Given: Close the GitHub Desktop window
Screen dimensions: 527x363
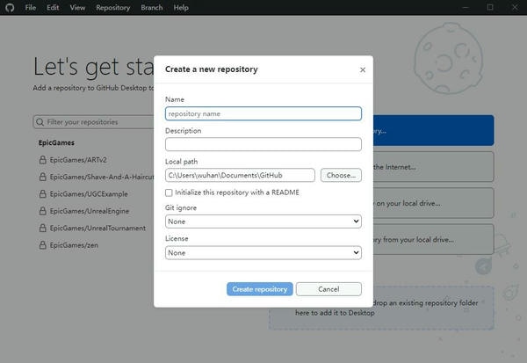Looking at the screenshot, I should (515, 7).
